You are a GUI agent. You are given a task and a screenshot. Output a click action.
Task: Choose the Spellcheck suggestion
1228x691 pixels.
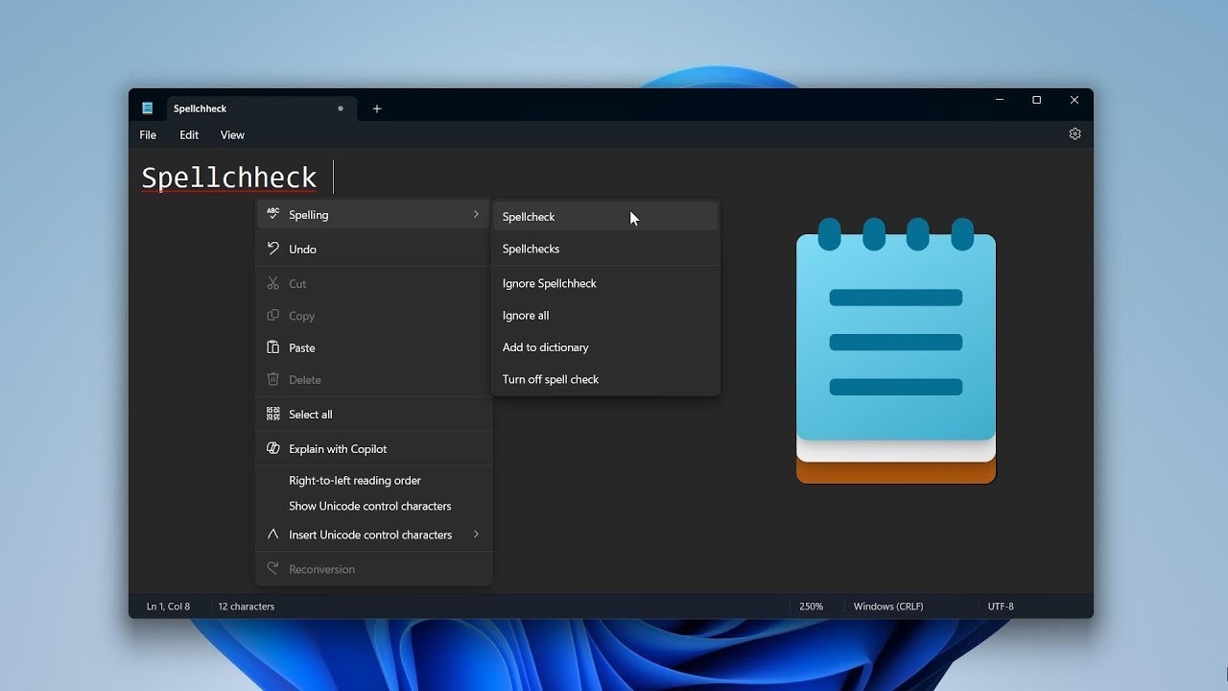point(605,217)
